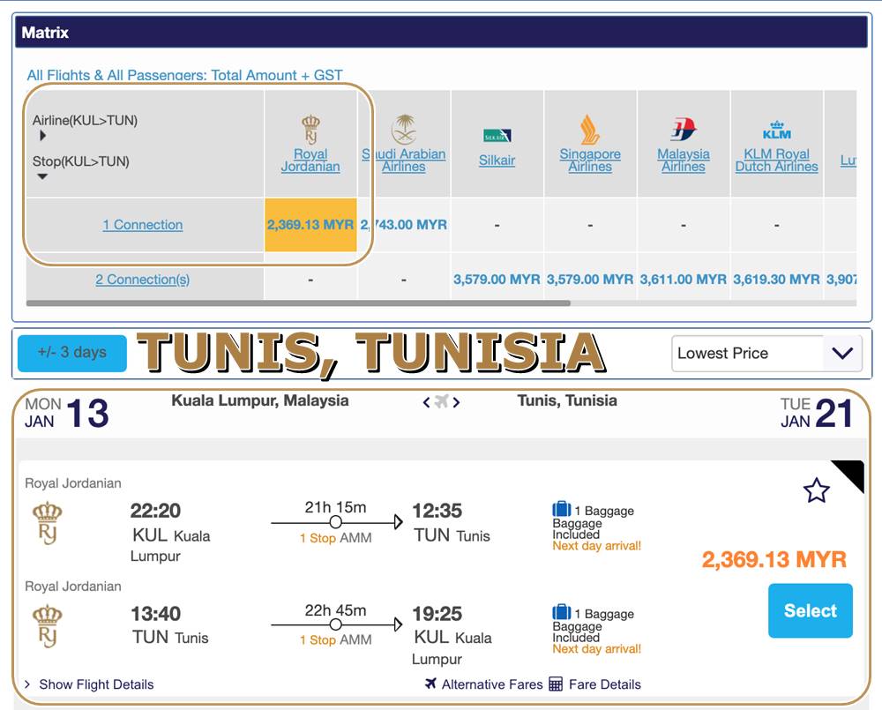
Task: Select the 3,611.00 MYR Malaysia Airlines fare
Action: pyautogui.click(x=684, y=279)
